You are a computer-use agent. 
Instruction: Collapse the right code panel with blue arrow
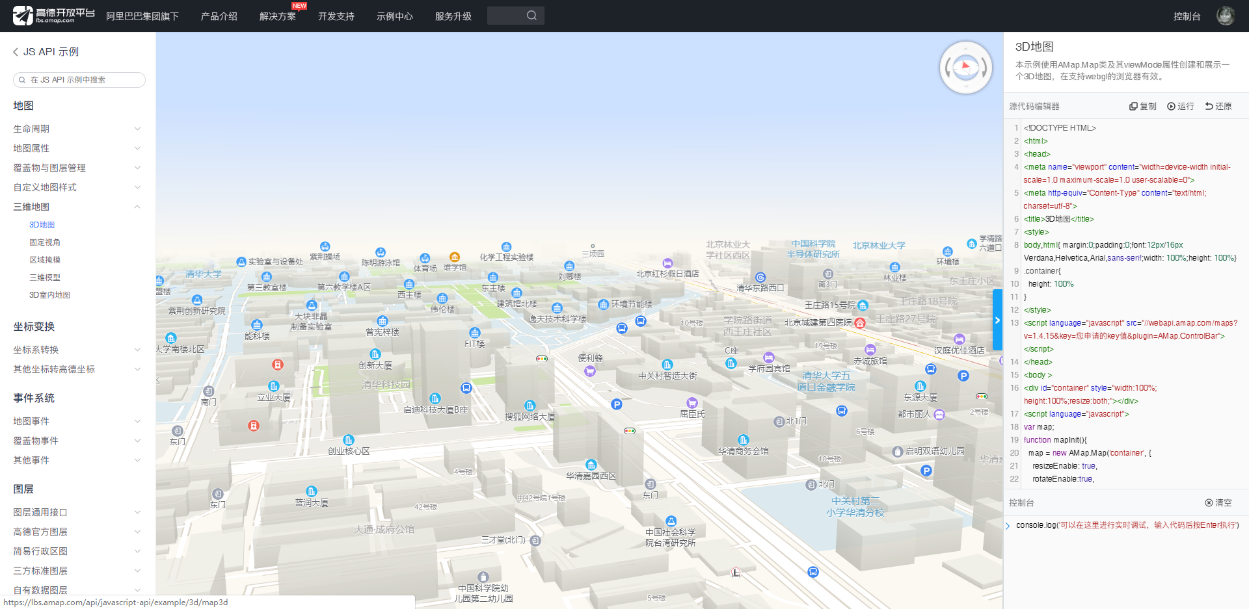[997, 320]
